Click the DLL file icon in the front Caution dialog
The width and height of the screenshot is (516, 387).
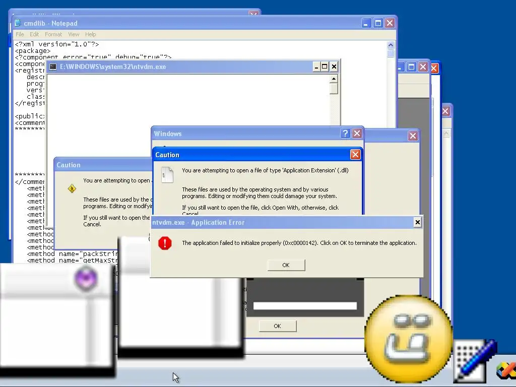(x=167, y=174)
